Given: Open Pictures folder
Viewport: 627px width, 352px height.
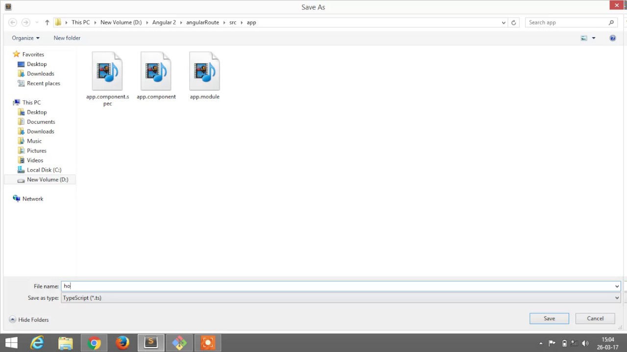Looking at the screenshot, I should pos(37,151).
